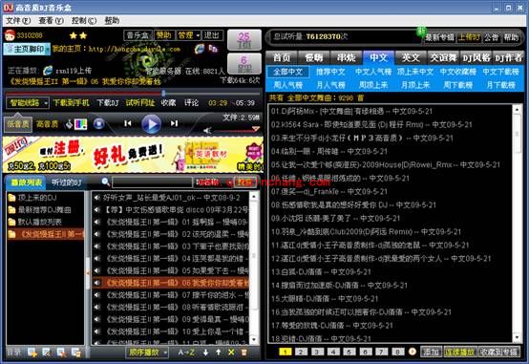Select the 全部中文 filter
The height and width of the screenshot is (364, 529).
[x=287, y=72]
